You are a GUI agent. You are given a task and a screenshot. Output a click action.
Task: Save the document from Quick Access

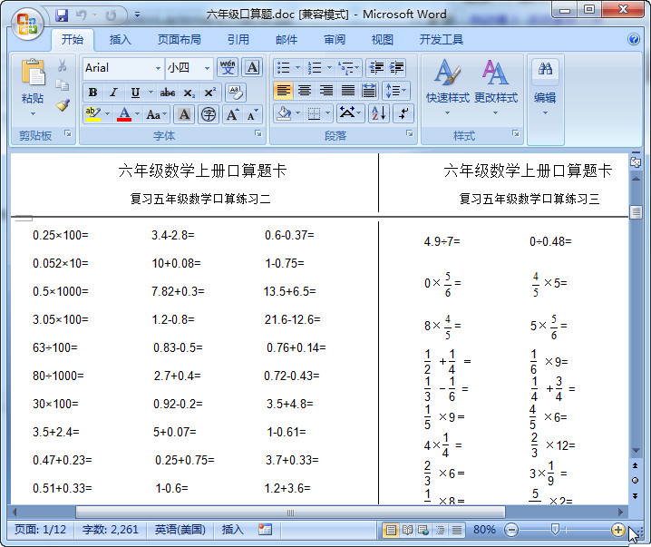(62, 15)
